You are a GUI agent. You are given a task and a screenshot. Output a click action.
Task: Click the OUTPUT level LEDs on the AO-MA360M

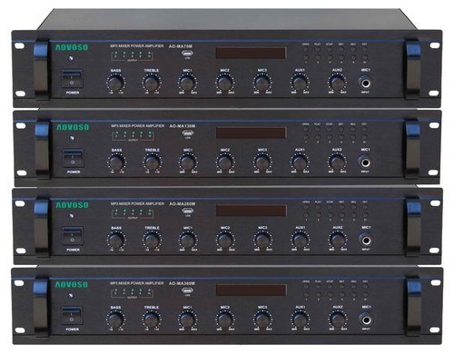pos(132,293)
